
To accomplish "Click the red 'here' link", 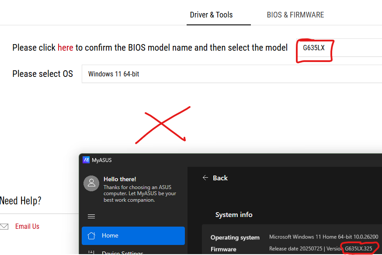I will pyautogui.click(x=65, y=48).
